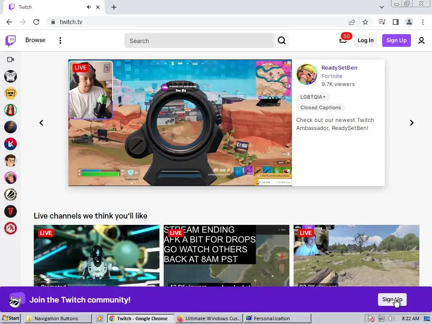Click the tray Action Center flag icon
Screen dimensions: 432x324
click(x=371, y=319)
